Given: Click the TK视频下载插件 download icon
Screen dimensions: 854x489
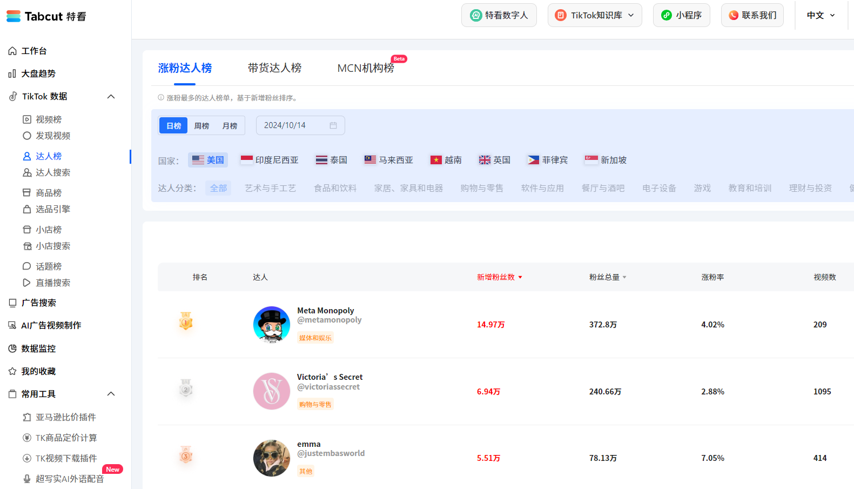Looking at the screenshot, I should (x=27, y=458).
